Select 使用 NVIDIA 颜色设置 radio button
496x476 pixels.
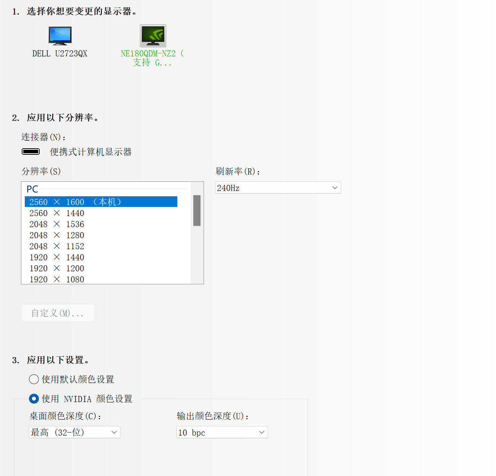pyautogui.click(x=34, y=399)
